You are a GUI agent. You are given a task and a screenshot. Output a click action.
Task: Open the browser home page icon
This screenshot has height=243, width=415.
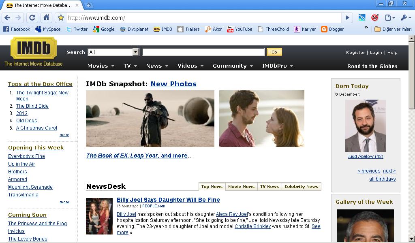tap(46, 18)
